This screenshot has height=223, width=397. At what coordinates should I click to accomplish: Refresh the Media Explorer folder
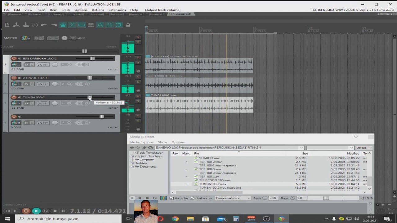(151, 148)
